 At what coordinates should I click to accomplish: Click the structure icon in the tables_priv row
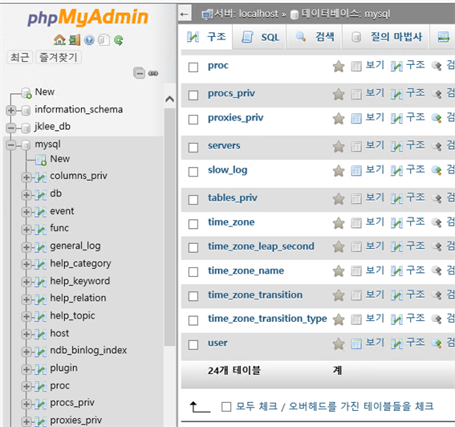coord(396,199)
